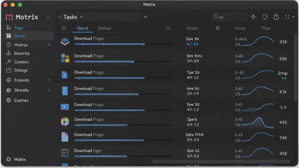Click the gear icon between Ahmeo and Marep
The height and width of the screenshot is (168, 299).
[218, 28]
